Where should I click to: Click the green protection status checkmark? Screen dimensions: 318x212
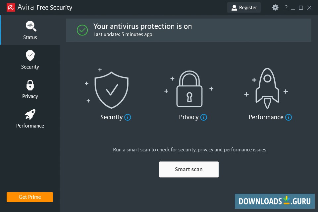(x=82, y=30)
